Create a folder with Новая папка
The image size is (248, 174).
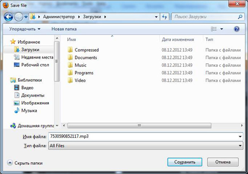click(64, 29)
